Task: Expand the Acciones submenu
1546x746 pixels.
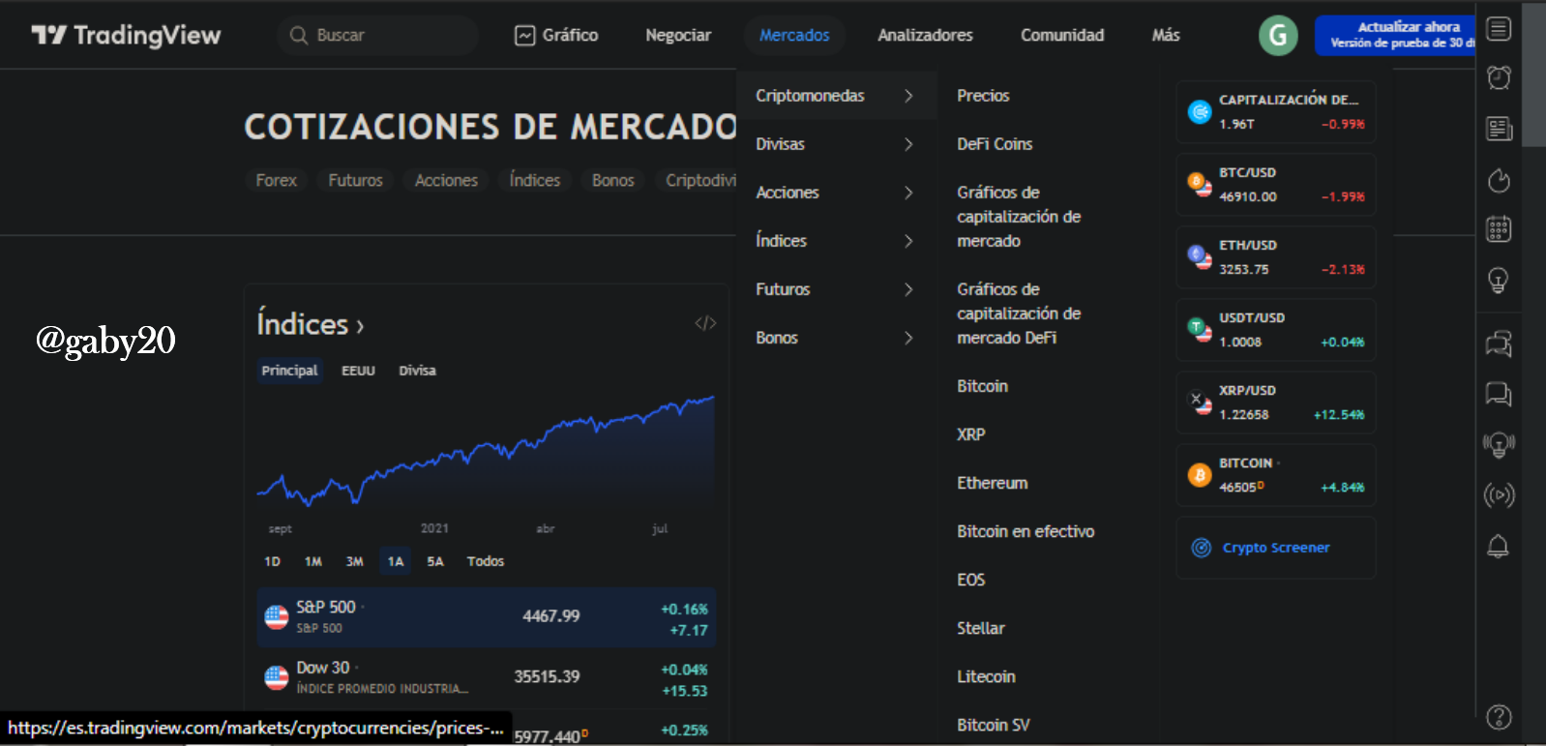Action: pos(836,193)
